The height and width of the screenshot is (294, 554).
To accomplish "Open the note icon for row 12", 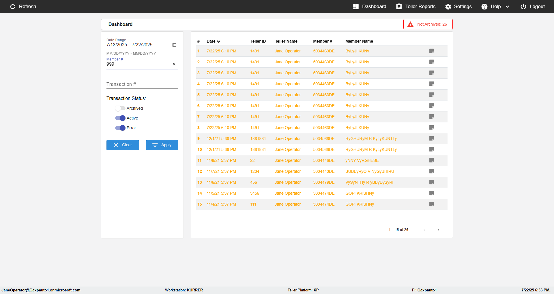I will [432, 171].
